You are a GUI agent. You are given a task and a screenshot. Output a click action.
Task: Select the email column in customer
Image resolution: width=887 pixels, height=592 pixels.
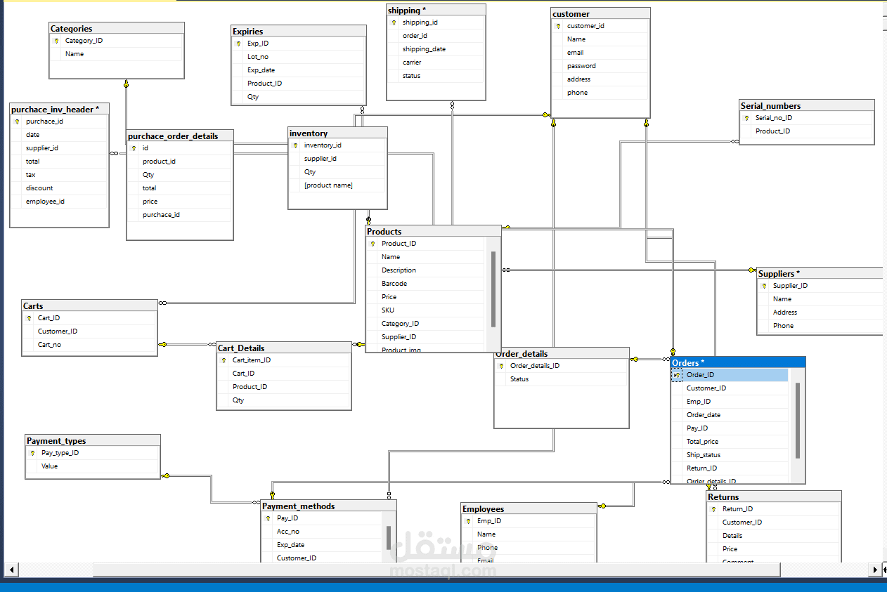click(x=600, y=53)
